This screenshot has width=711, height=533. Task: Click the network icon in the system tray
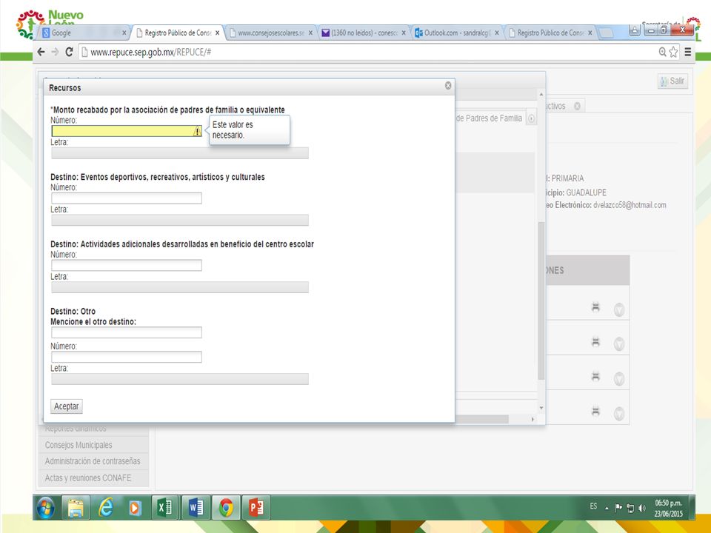[630, 508]
